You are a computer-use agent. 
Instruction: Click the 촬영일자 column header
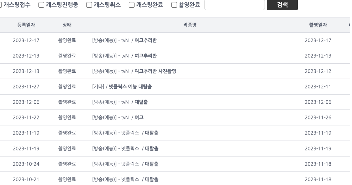click(318, 25)
